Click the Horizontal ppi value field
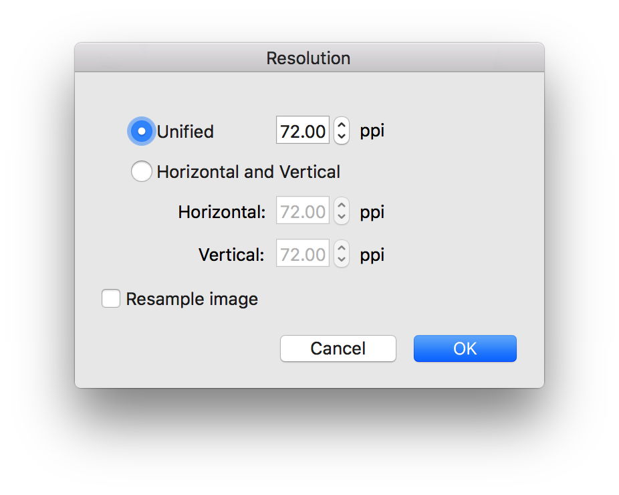 tap(302, 213)
